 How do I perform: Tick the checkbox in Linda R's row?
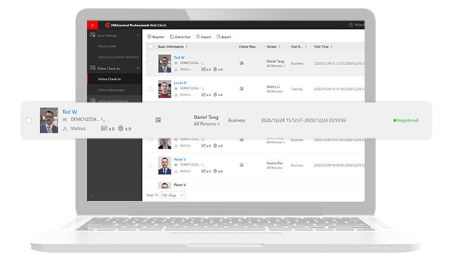tap(150, 89)
